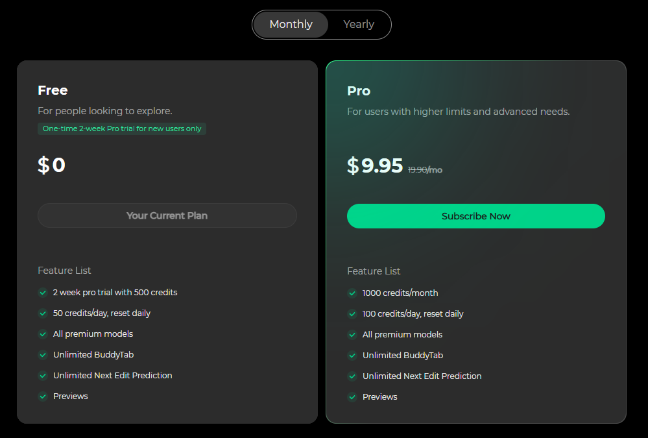The image size is (648, 438).
Task: Click Free plan Unlimited BuddyTab checkmark
Action: [43, 355]
